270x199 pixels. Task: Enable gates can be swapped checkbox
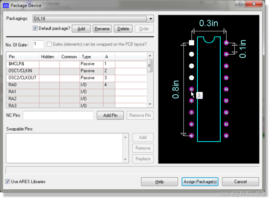[x=49, y=44]
